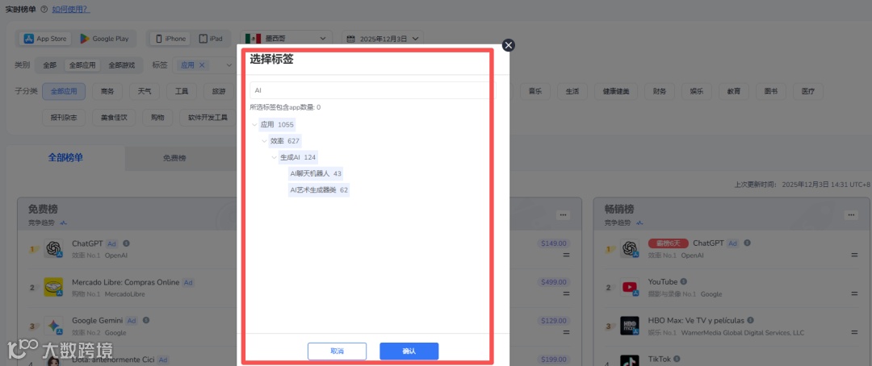Open the 墨西哥 country dropdown
This screenshot has width=872, height=366.
(x=286, y=39)
